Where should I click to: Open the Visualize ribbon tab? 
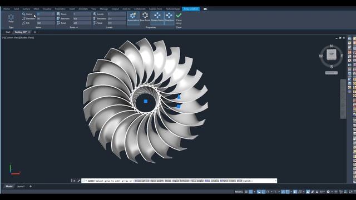click(x=47, y=9)
